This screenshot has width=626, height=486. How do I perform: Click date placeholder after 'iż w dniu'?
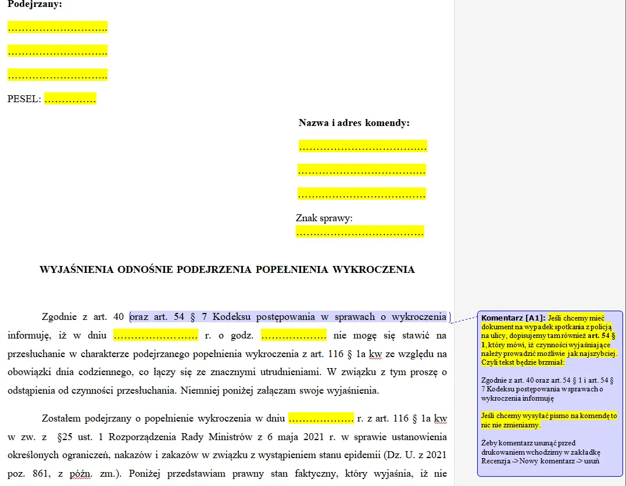point(155,336)
